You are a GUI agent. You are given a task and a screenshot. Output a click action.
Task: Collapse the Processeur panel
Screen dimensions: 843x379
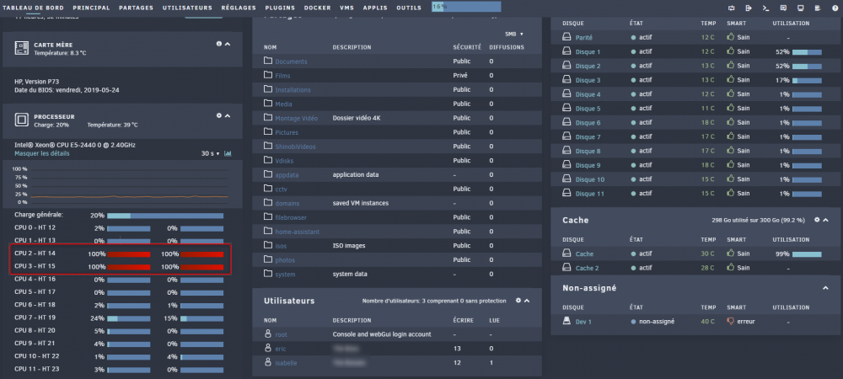click(228, 115)
